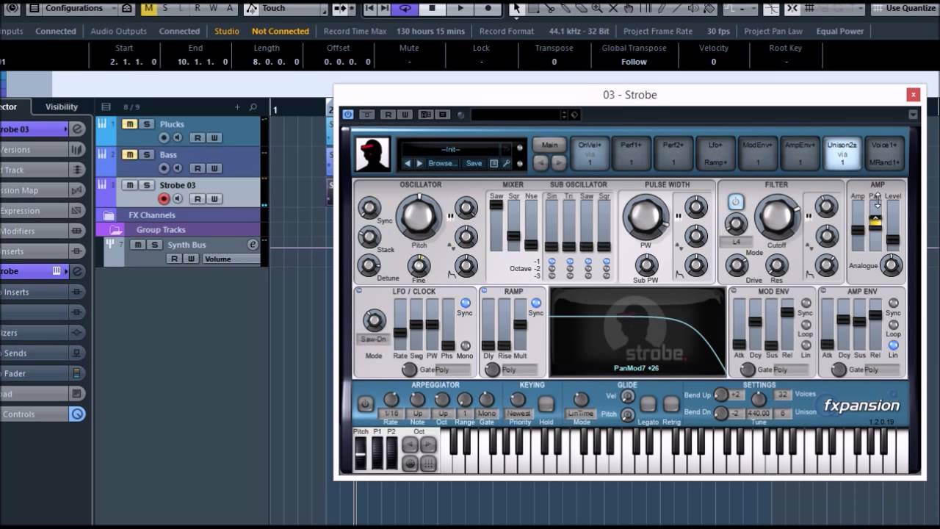Click the transport Play button
940x529 pixels.
460,8
